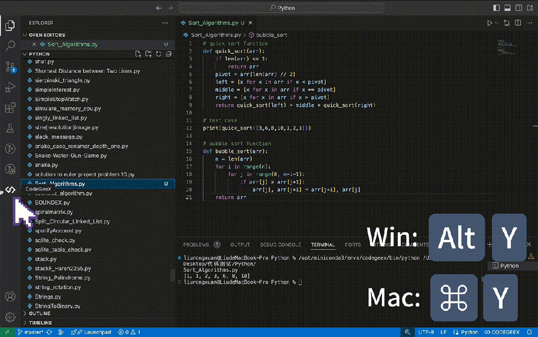Open Source Control view with badge
Viewport: 538px width, 337px height.
[10, 67]
